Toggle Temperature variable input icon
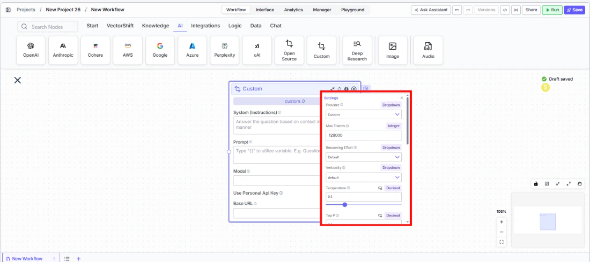This screenshot has height=262, width=590. tap(380, 188)
